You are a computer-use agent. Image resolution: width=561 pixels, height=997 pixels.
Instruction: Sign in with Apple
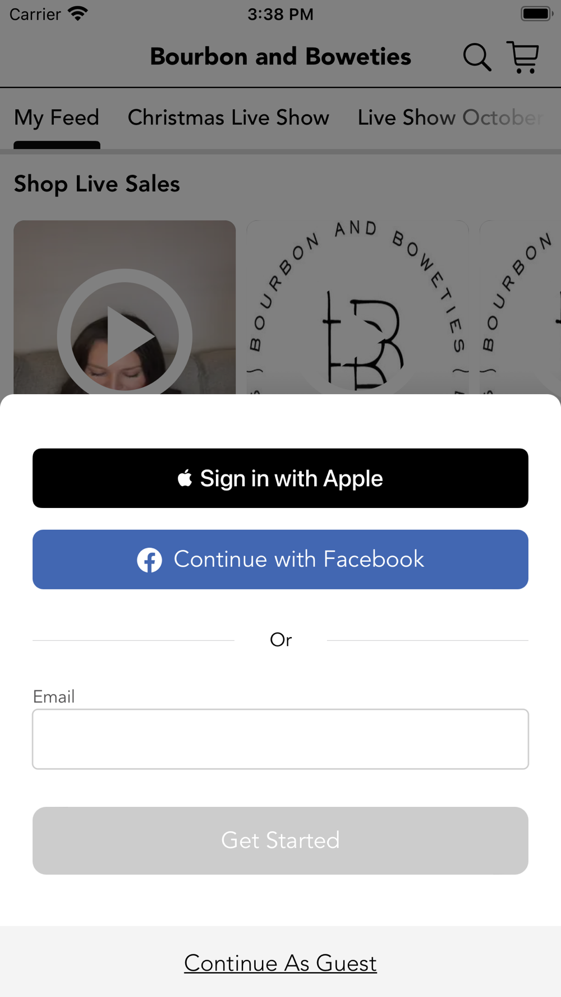pos(280,478)
